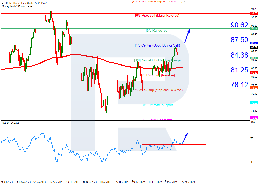Click the large 78.12 blue price text
Screen dimensions: 260x185
(x=239, y=85)
